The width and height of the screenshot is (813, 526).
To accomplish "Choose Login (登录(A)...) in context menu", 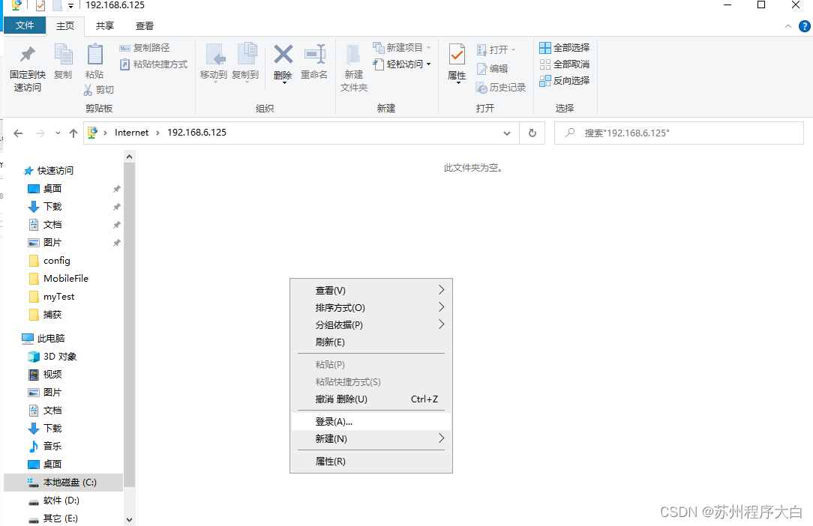I will (371, 422).
